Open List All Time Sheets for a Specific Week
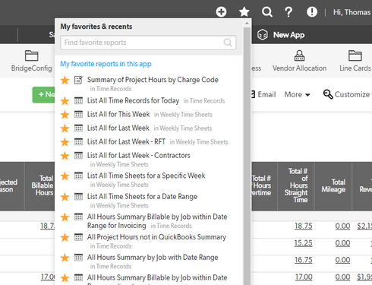The height and width of the screenshot is (285, 372). tap(146, 176)
